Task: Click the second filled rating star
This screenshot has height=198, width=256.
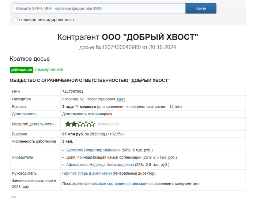Action: point(74,124)
